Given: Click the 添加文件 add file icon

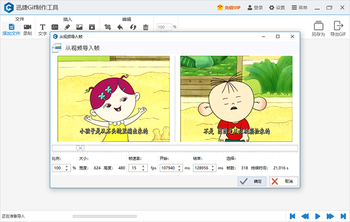Looking at the screenshot, I should 11,27.
